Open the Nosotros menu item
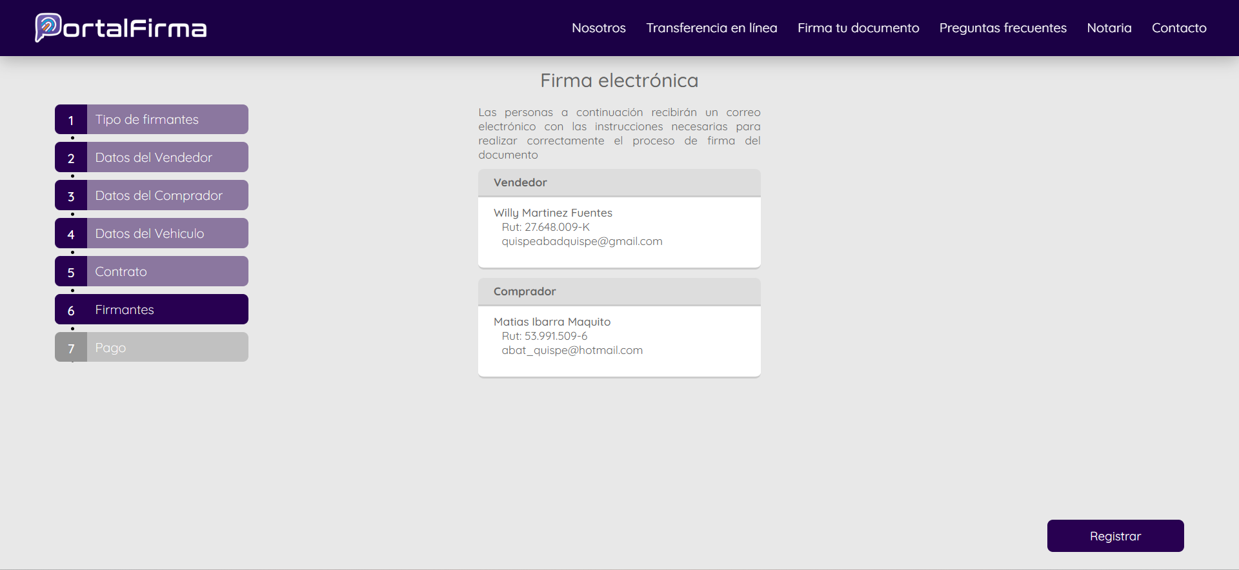1239x570 pixels. coord(598,28)
